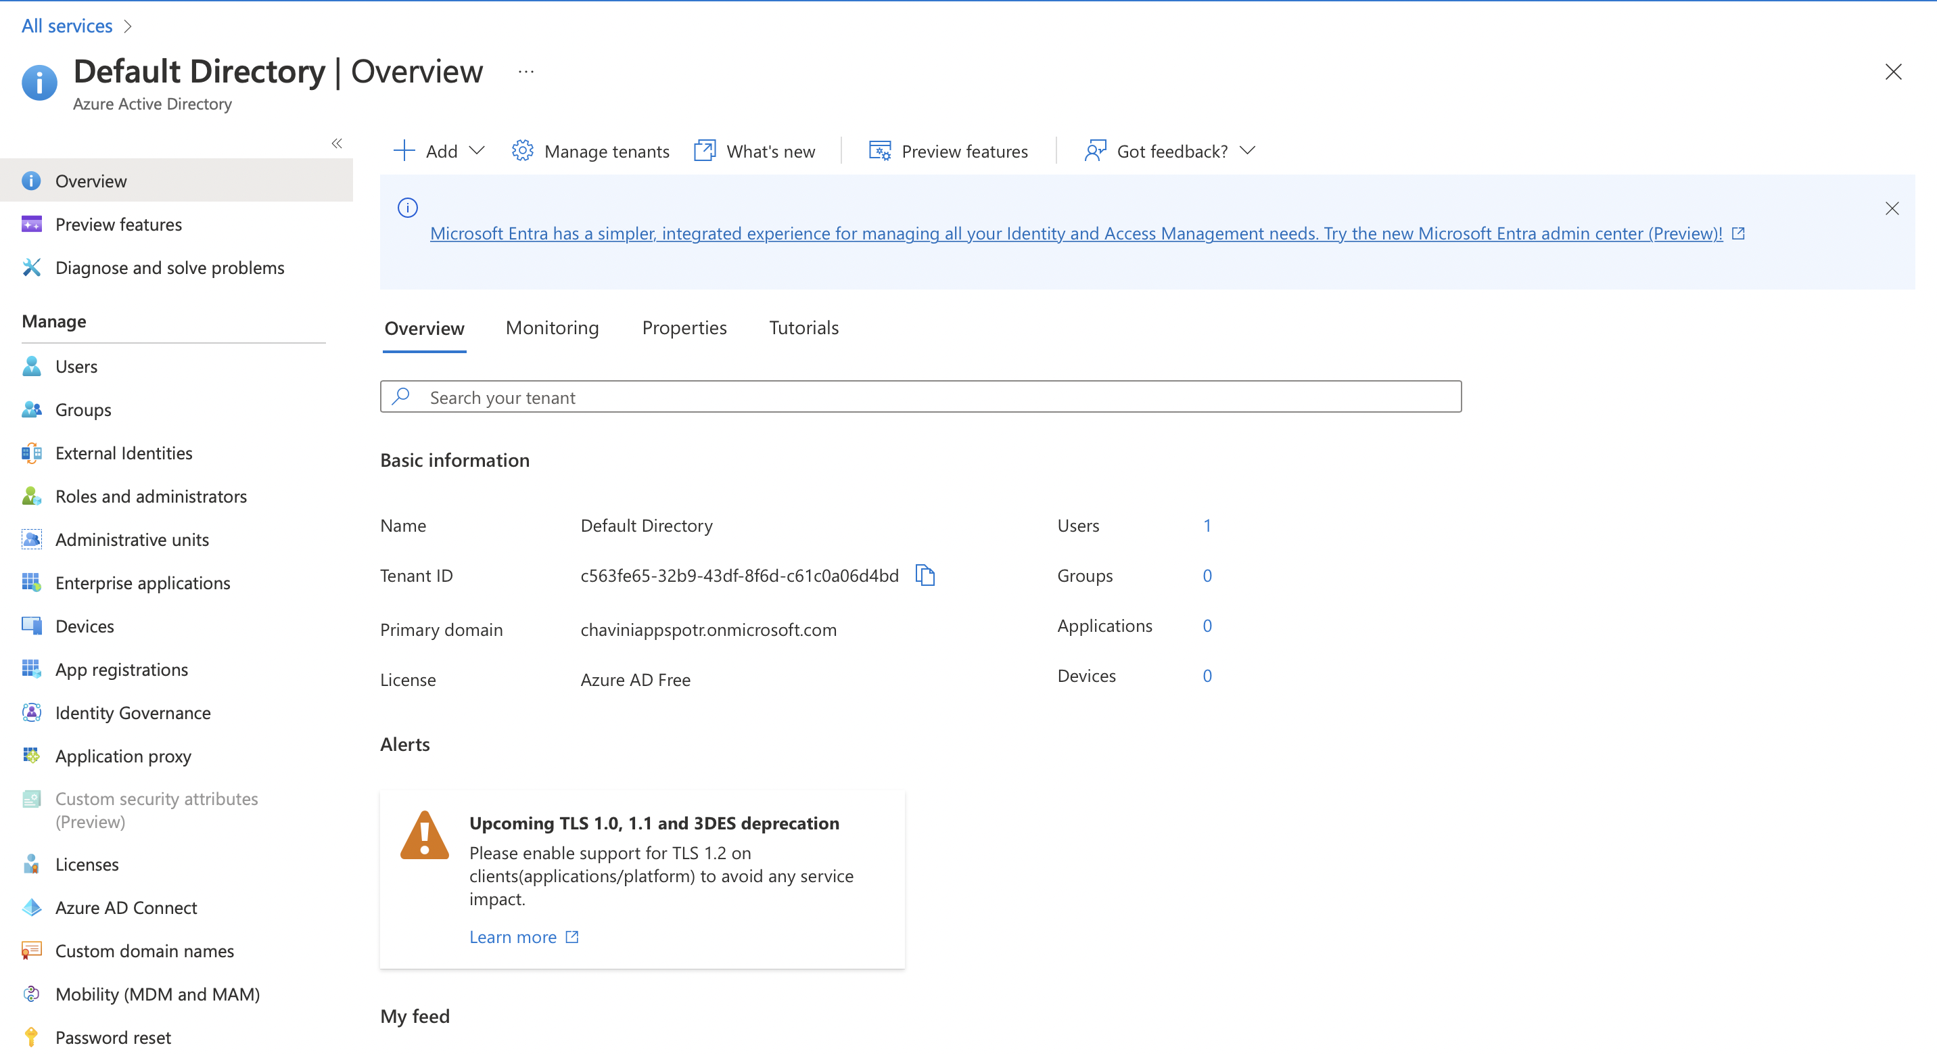Click the Enterprise applications icon
This screenshot has width=1937, height=1054.
point(32,583)
